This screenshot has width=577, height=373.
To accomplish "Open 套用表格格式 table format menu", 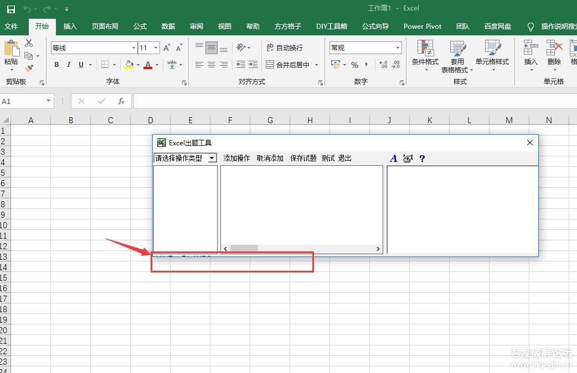I will [x=457, y=56].
